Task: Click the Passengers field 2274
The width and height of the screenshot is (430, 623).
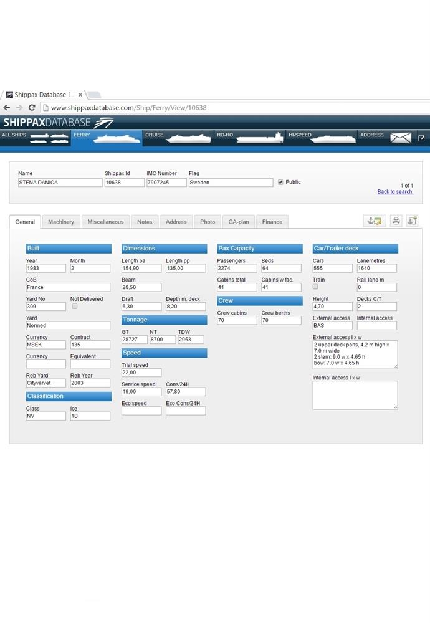Action: point(237,268)
